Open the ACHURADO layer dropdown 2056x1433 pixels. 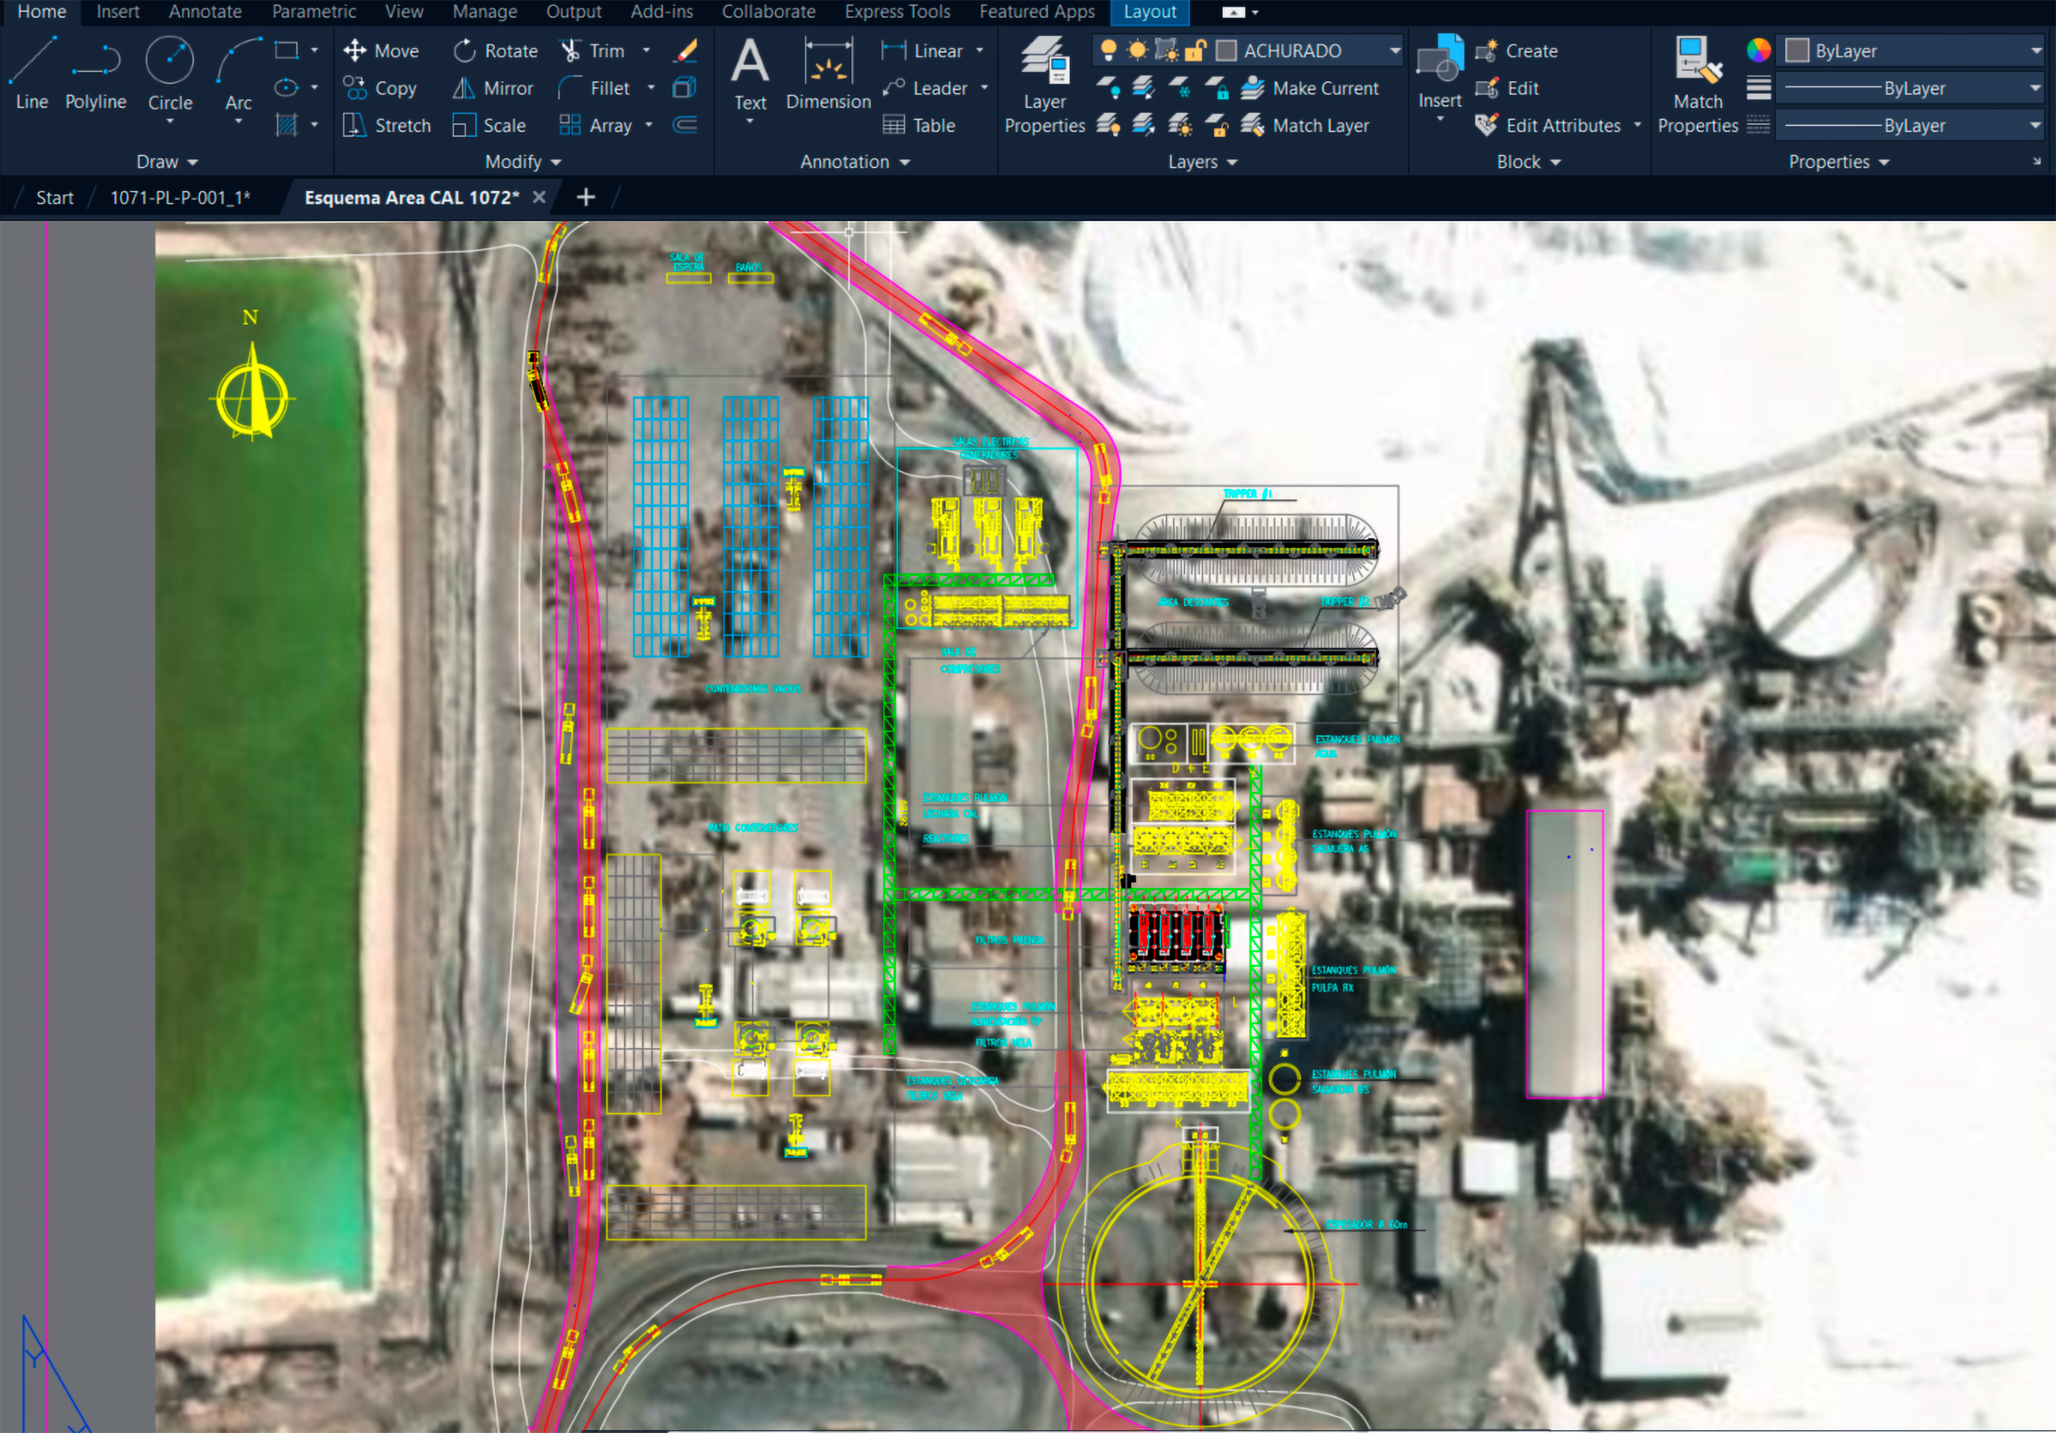click(x=1395, y=50)
